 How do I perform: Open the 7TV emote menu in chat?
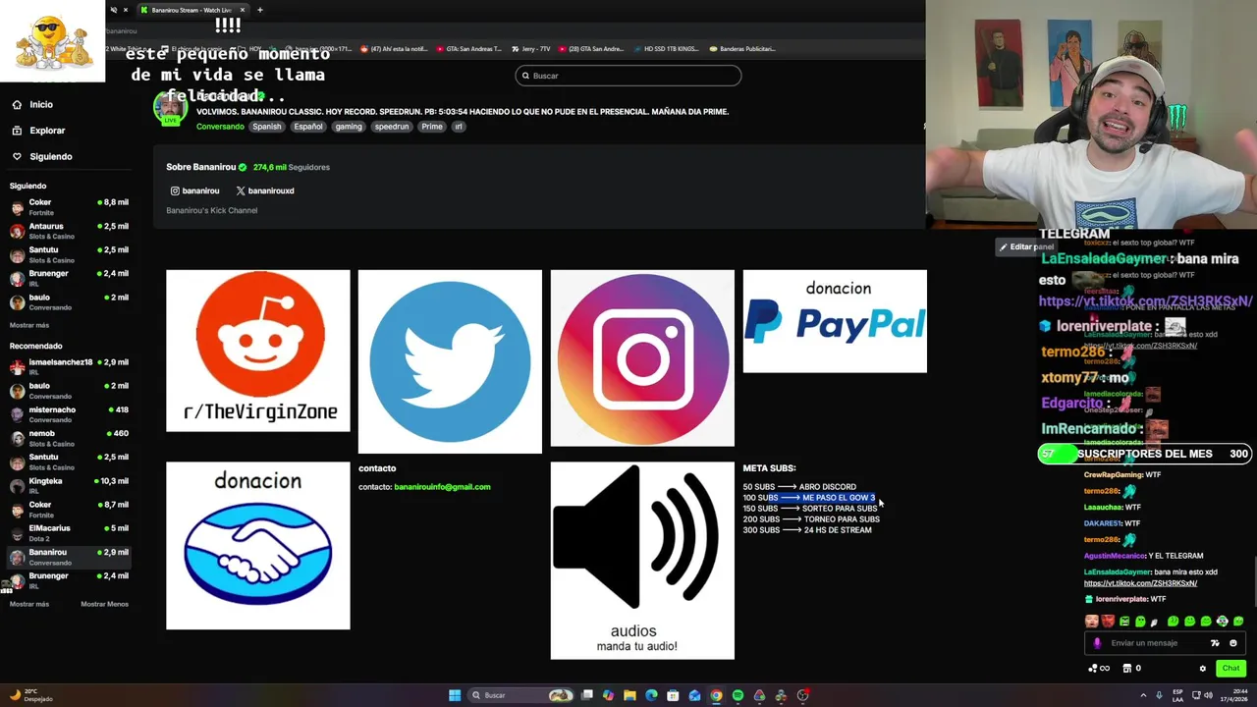coord(1215,643)
